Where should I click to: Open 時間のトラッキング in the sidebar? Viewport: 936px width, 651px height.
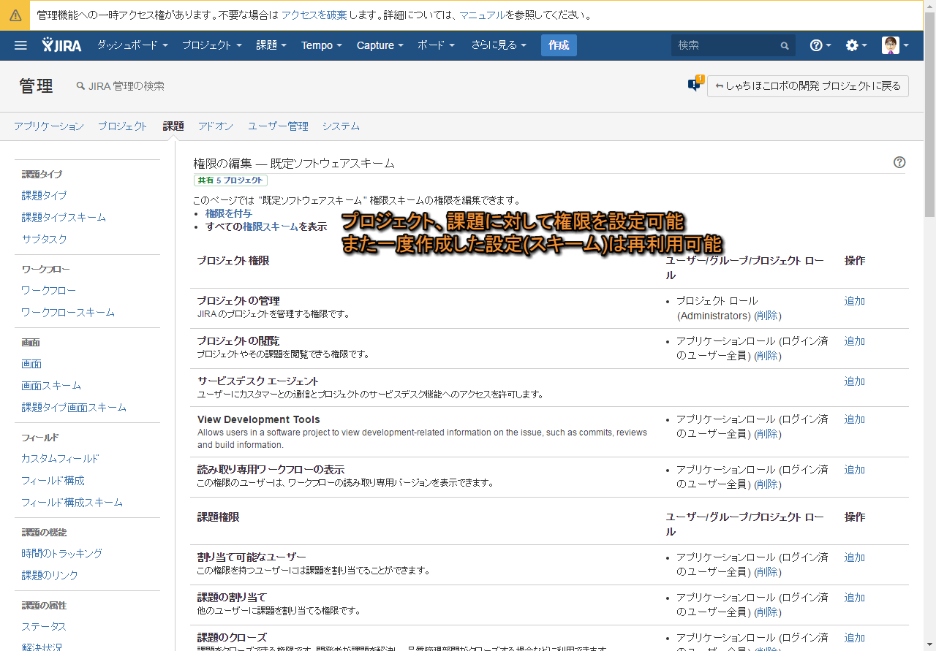61,553
